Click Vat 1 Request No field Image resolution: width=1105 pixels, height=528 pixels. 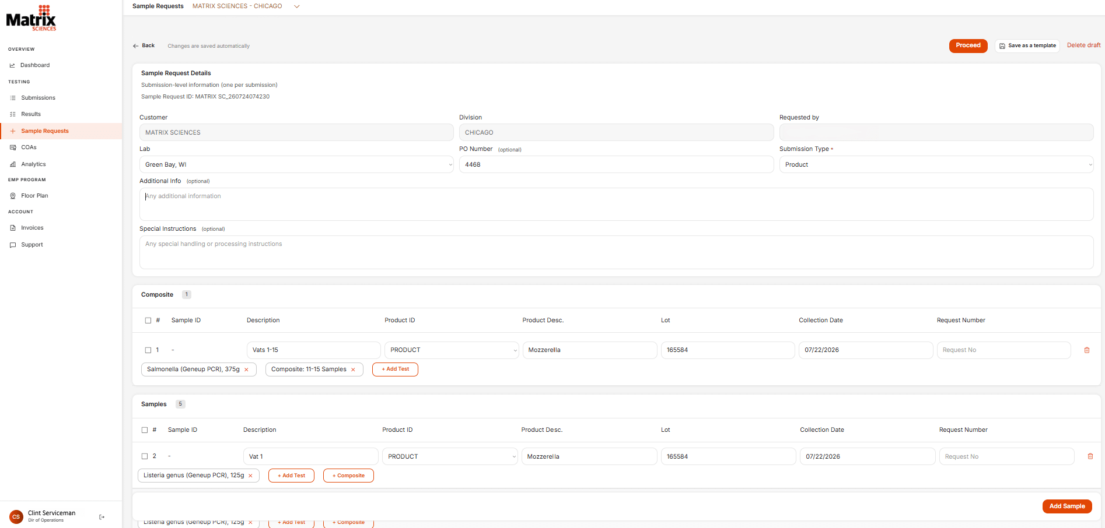point(1007,456)
